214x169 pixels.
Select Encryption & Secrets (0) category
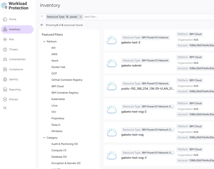(66, 163)
